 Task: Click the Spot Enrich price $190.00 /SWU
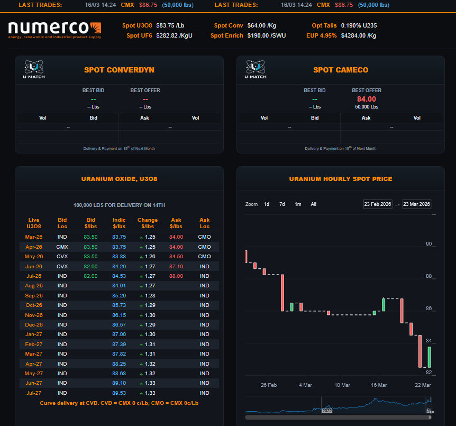tap(267, 35)
